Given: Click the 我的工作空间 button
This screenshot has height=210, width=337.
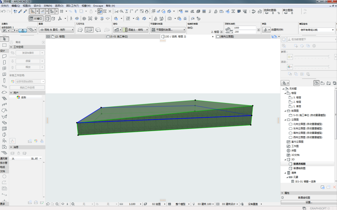Looking at the screenshot, I should click(27, 88).
